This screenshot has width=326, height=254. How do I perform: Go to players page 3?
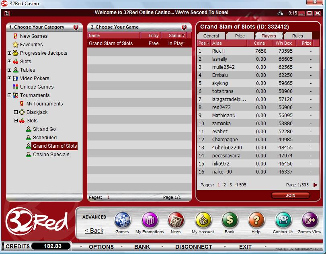pos(231,185)
